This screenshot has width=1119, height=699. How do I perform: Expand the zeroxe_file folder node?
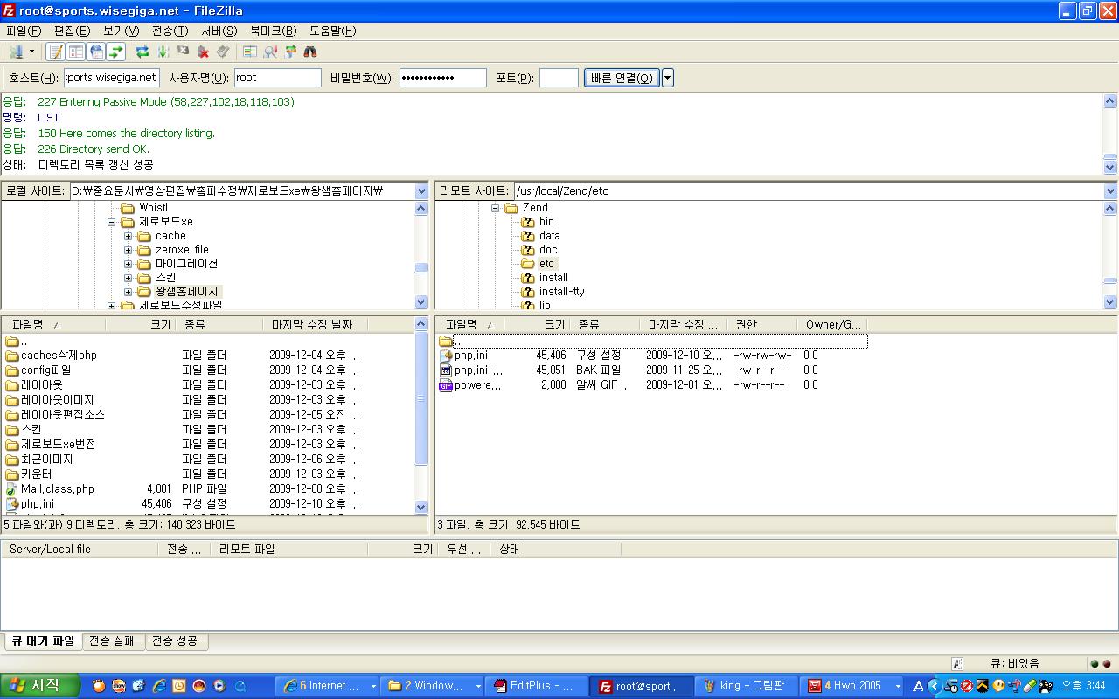pyautogui.click(x=128, y=250)
